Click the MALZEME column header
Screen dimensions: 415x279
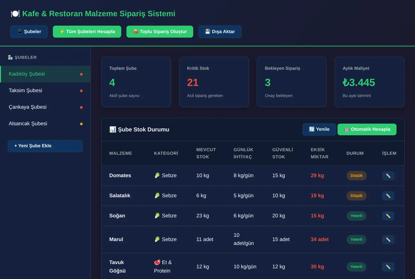(x=121, y=153)
